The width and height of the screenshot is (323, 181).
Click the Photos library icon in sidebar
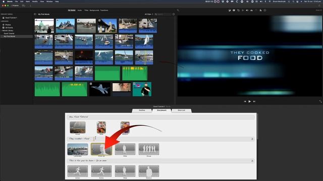click(4, 25)
